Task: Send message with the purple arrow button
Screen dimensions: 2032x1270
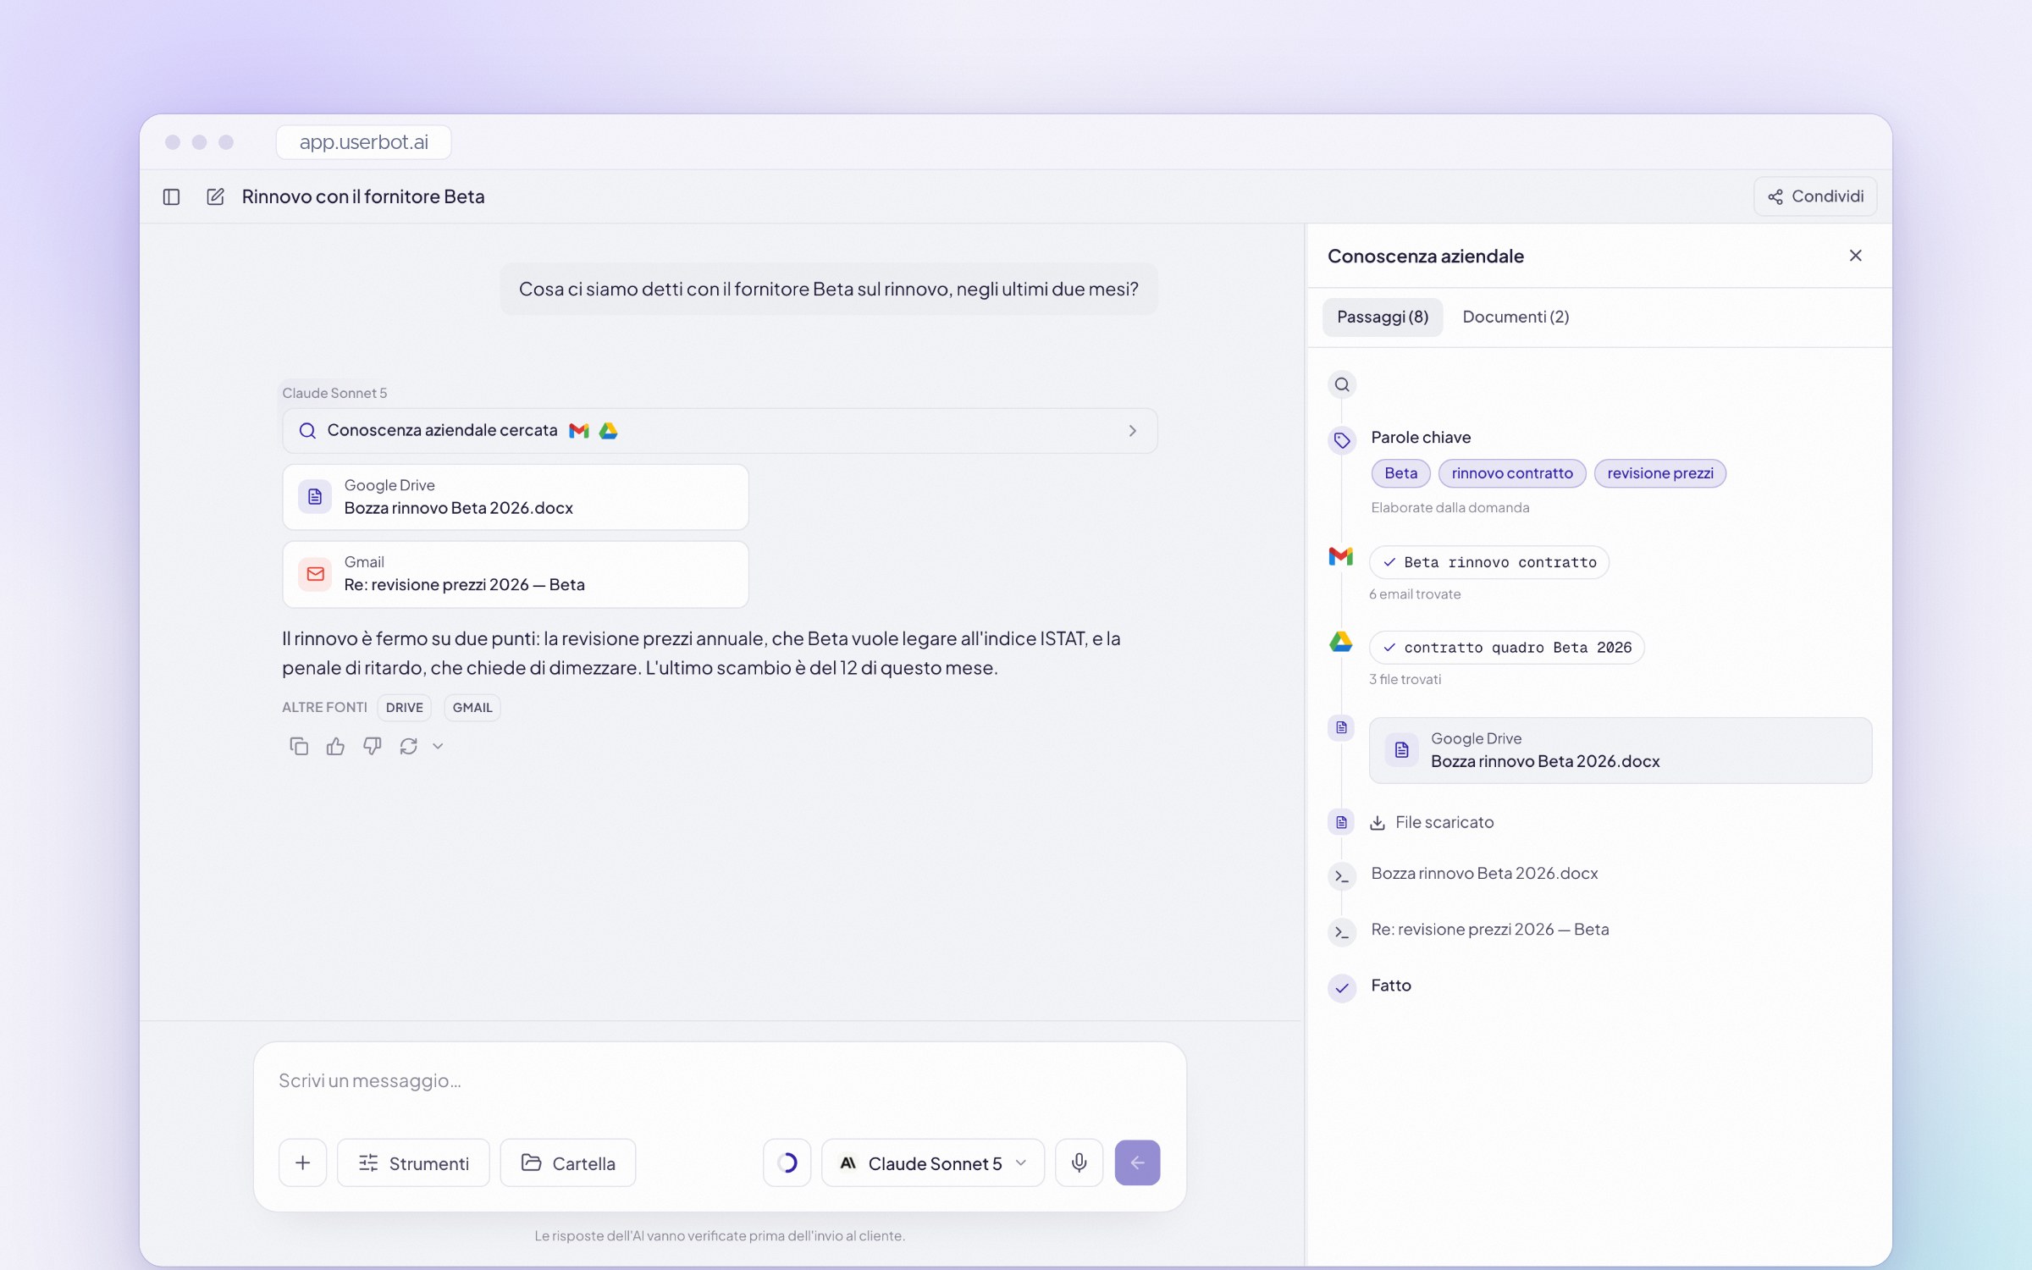Action: click(1138, 1163)
